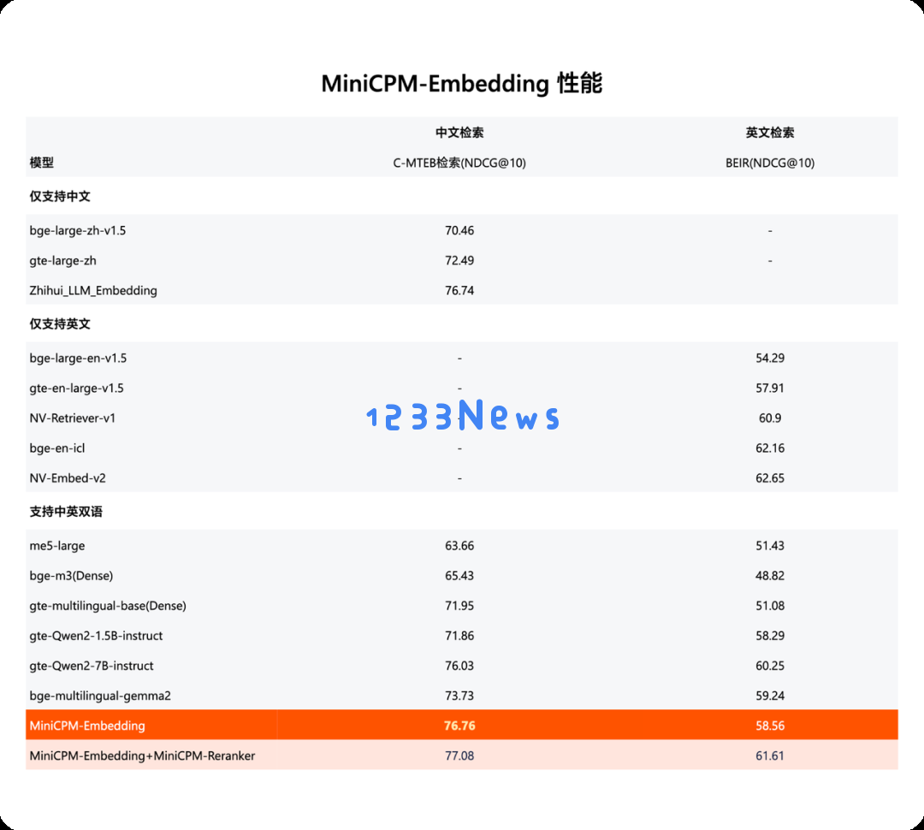Screen dimensions: 924x830
Task: Select the value 58.56
Action: pos(770,726)
